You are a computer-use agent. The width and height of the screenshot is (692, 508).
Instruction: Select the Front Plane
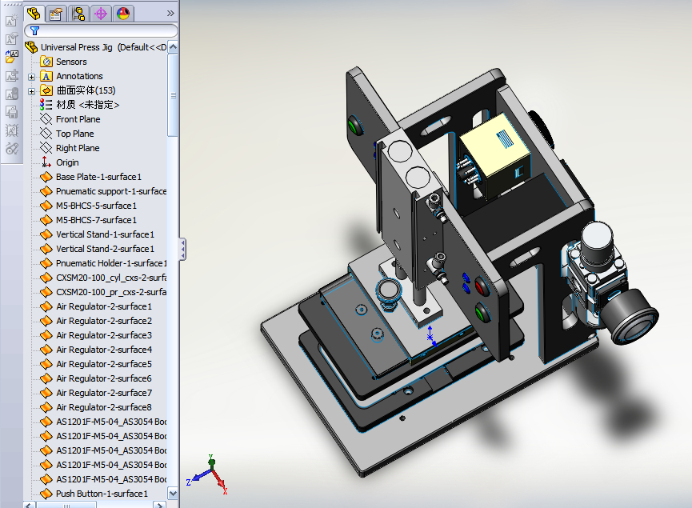78,119
